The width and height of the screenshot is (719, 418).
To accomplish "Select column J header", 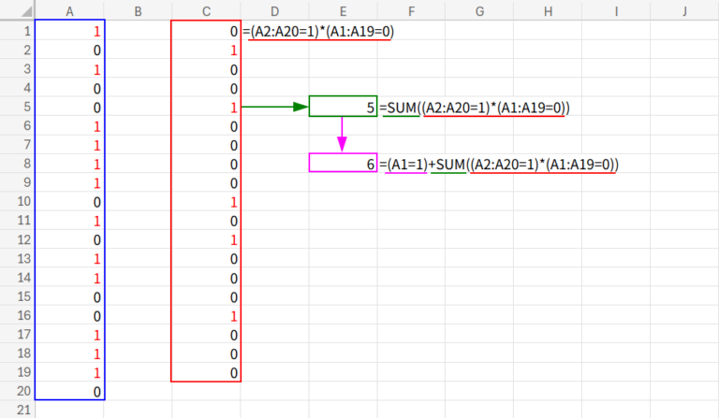I will [x=684, y=10].
